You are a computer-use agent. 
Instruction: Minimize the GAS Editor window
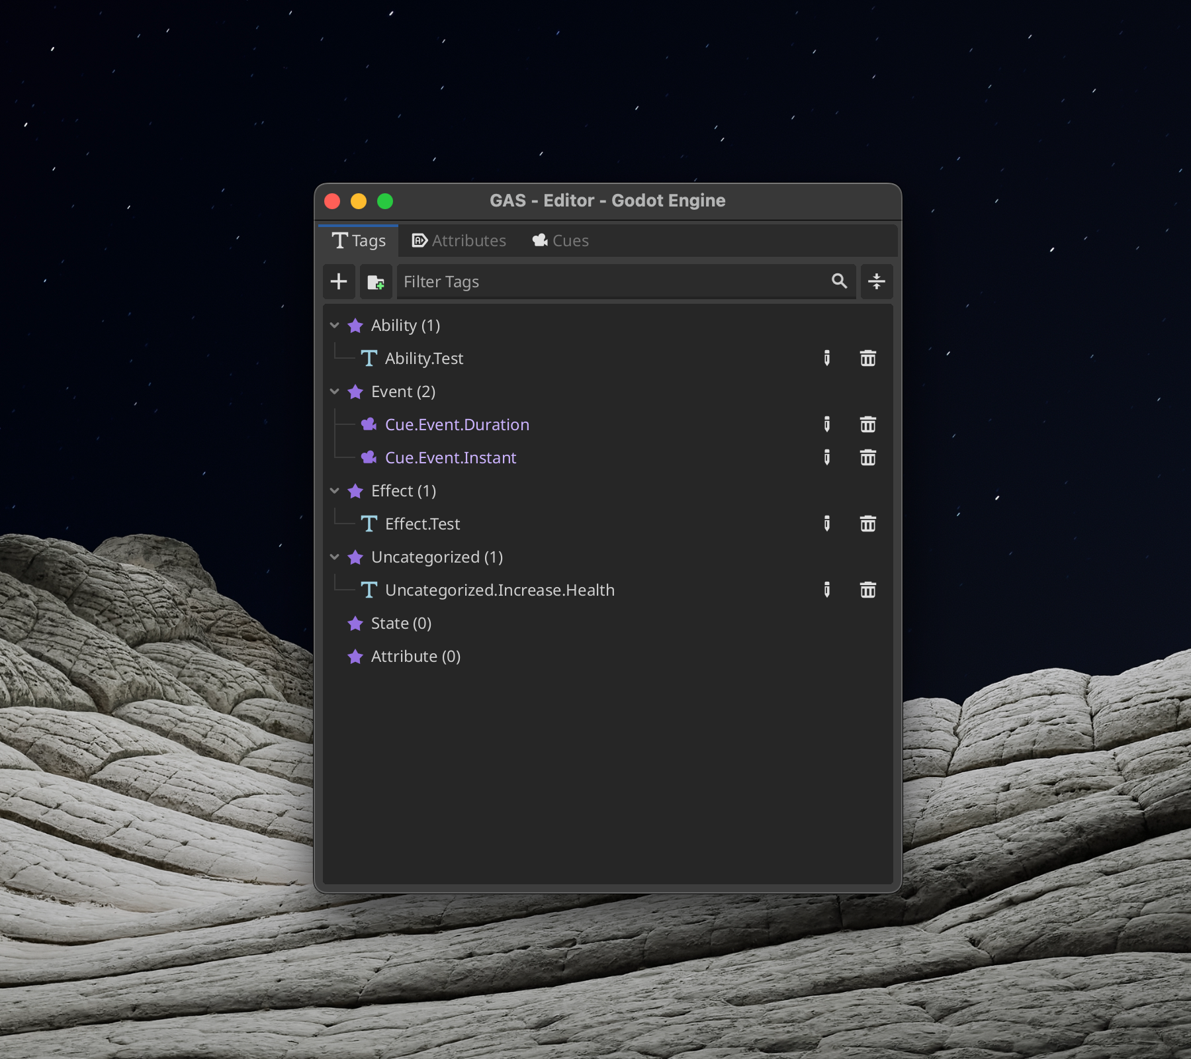pos(359,201)
